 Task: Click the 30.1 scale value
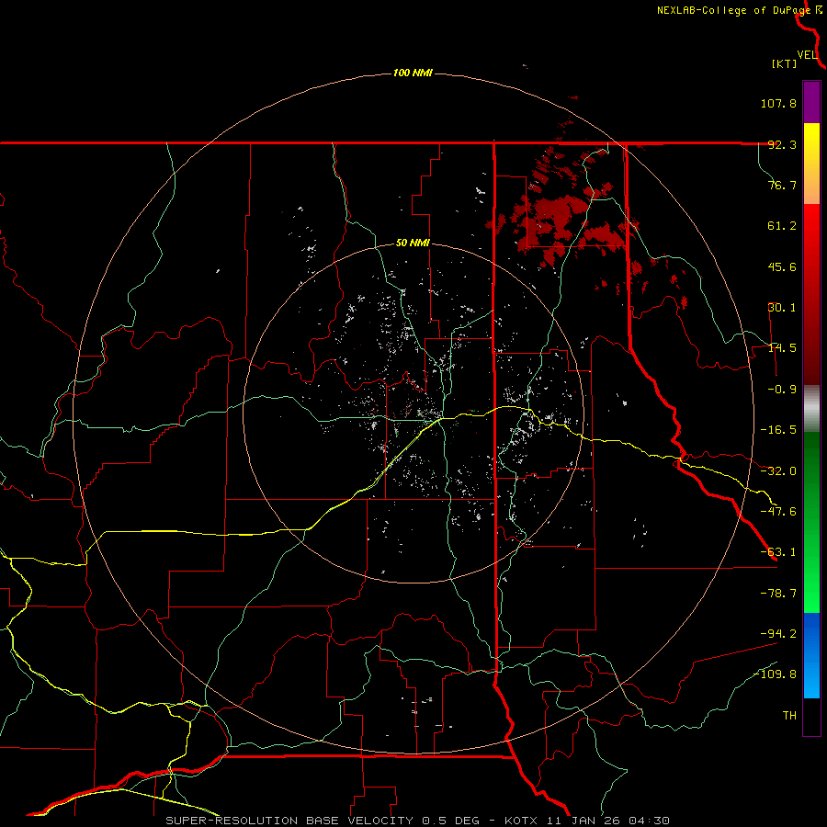782,308
